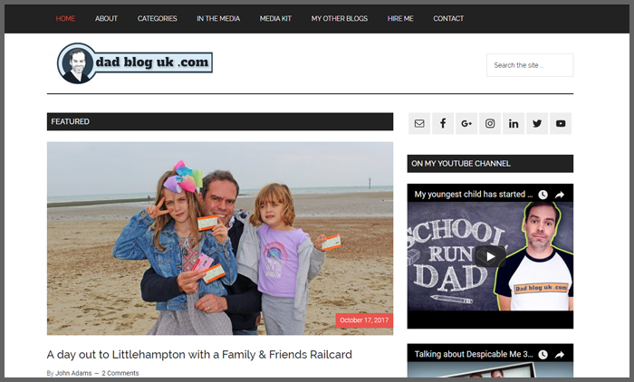The image size is (634, 382).
Task: Open the Twitter bird icon
Action: [537, 123]
